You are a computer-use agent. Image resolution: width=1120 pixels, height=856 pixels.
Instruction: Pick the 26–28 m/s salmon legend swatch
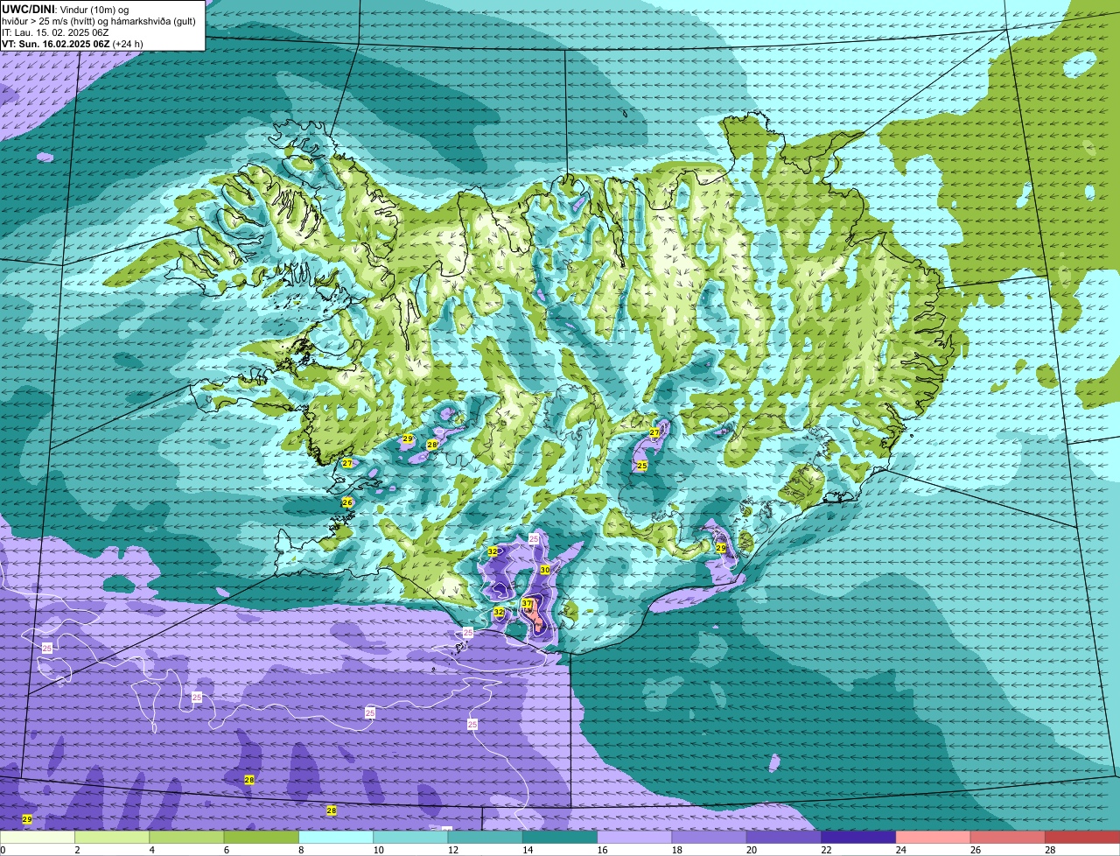(1008, 838)
